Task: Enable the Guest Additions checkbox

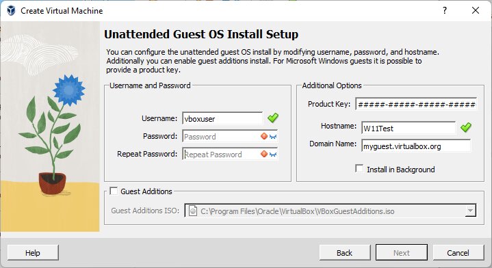Action: tap(114, 191)
